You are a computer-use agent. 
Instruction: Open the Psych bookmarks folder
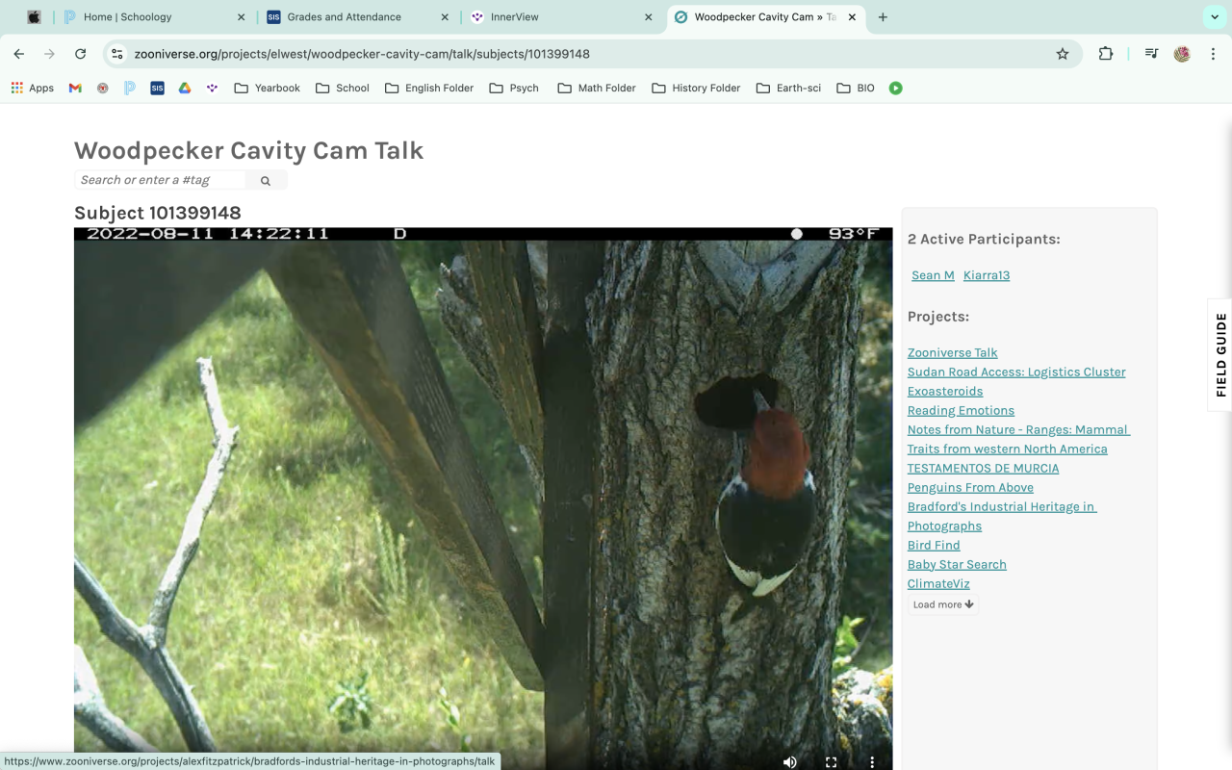click(x=514, y=88)
